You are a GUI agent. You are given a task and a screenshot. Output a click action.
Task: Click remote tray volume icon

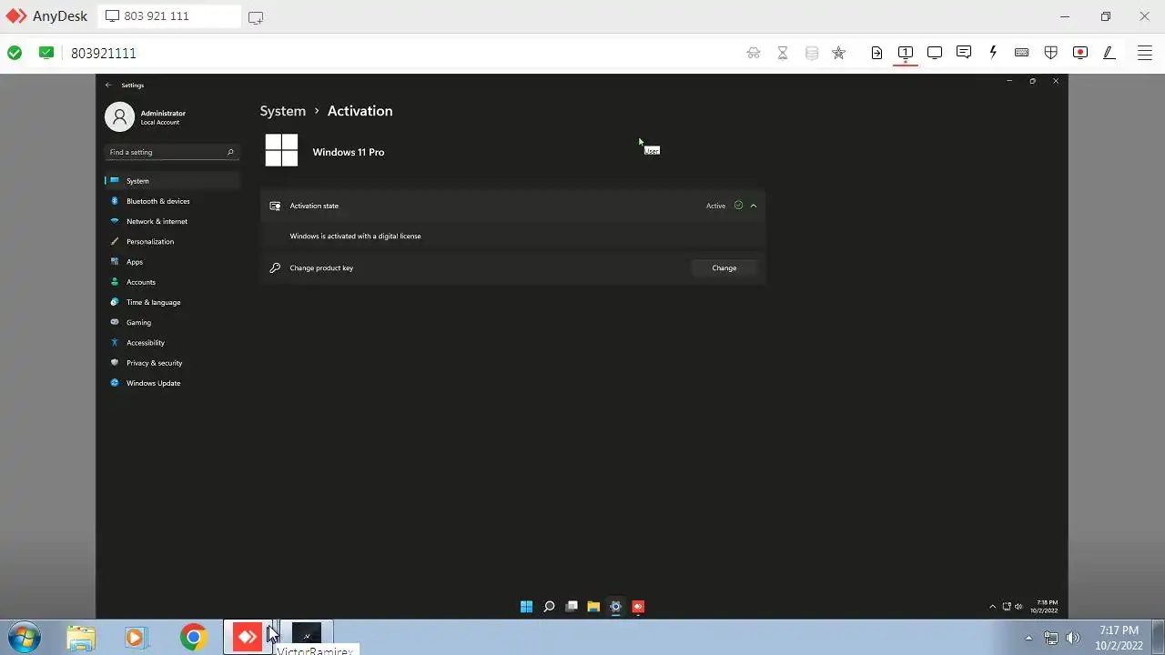[x=1018, y=607]
